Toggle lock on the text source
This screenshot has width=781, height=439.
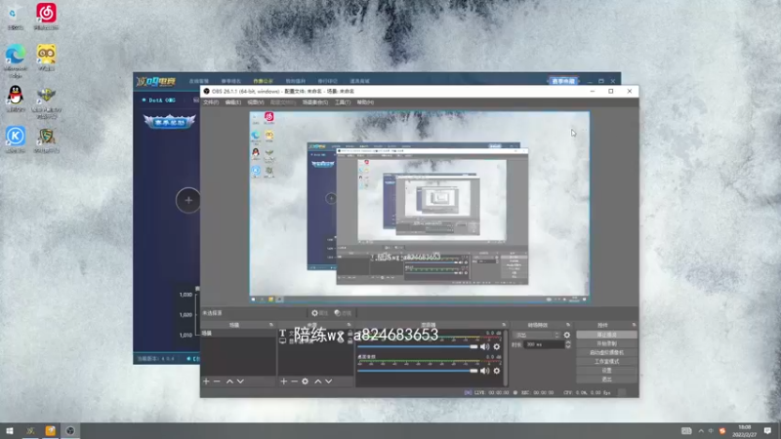[349, 333]
